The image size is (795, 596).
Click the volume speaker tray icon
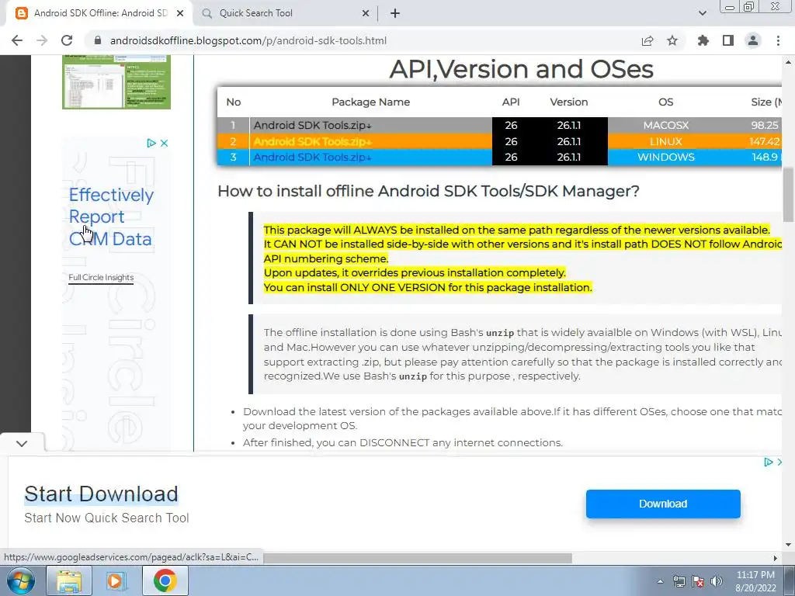point(717,581)
